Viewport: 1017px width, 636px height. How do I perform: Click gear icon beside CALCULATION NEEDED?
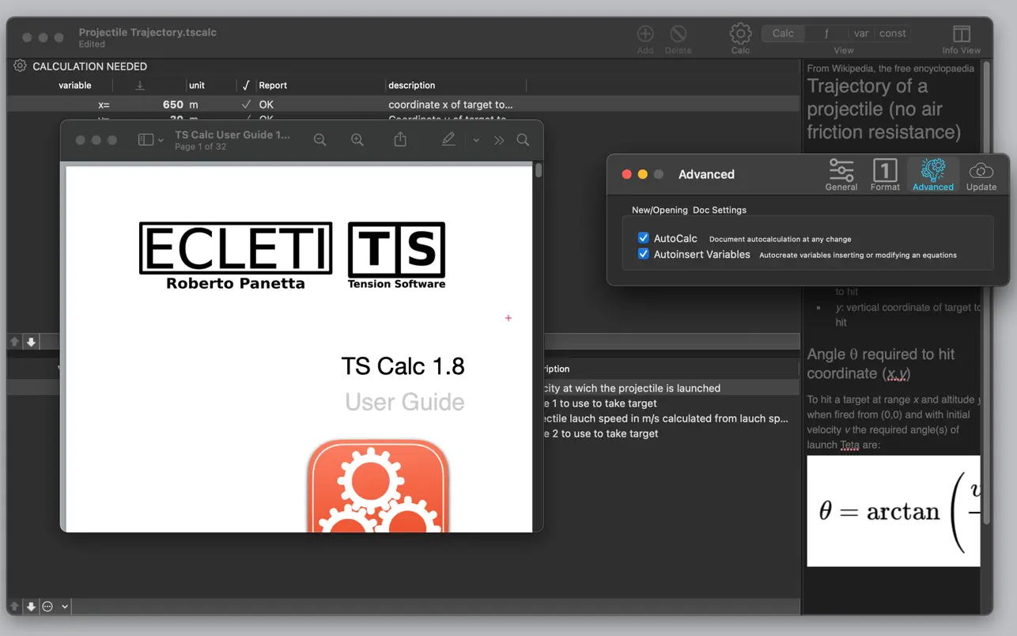point(20,66)
